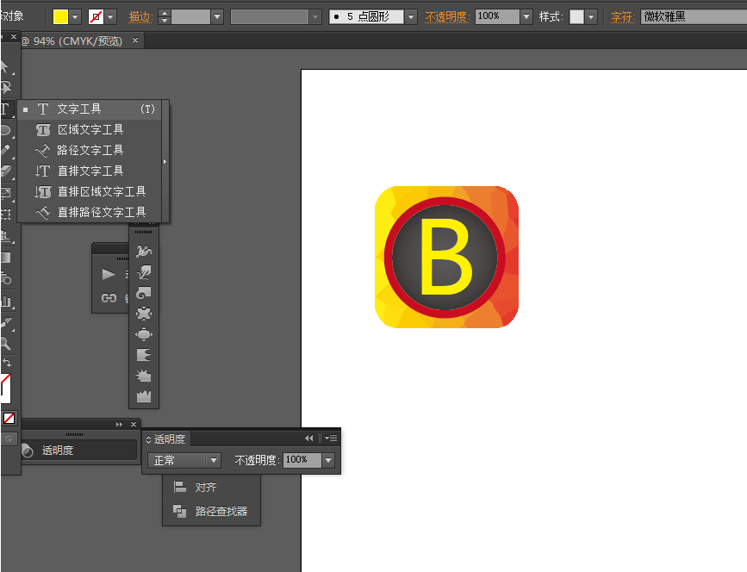Switch to the 94% (CMYK/预览) document tab
Viewport: 747px width, 572px height.
(x=76, y=40)
